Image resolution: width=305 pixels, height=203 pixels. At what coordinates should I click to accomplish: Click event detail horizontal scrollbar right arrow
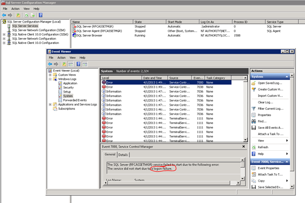(238, 183)
